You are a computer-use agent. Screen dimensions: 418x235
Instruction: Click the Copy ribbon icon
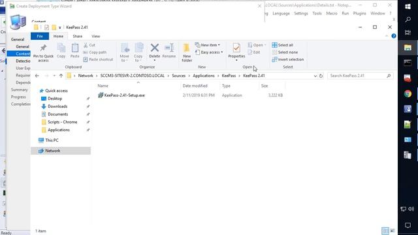(61, 48)
